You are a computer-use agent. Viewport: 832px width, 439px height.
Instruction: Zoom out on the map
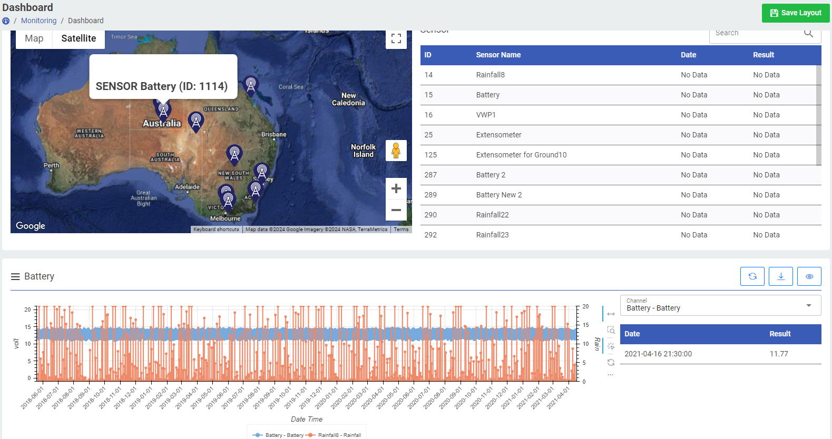pyautogui.click(x=396, y=210)
